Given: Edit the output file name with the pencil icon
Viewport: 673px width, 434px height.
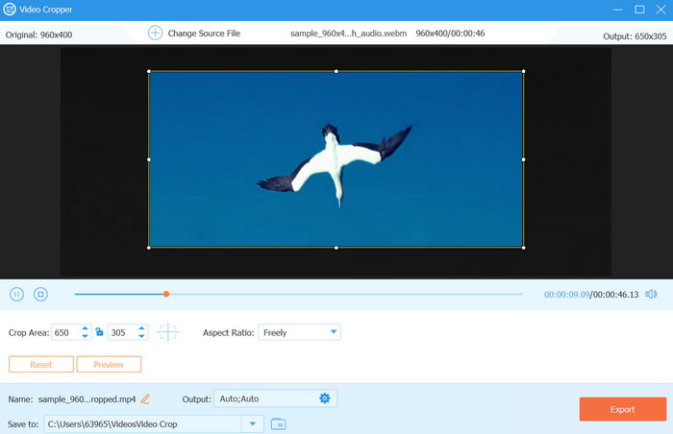Looking at the screenshot, I should click(145, 398).
